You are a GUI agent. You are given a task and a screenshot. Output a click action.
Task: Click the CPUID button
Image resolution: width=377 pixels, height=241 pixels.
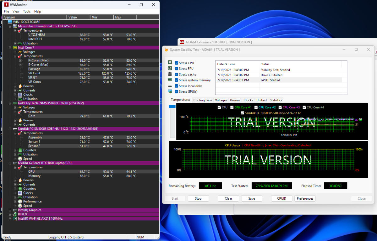click(281, 198)
